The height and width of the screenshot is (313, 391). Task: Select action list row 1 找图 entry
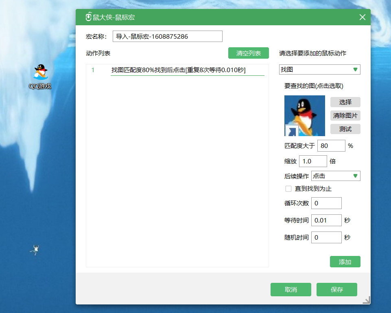click(x=178, y=70)
